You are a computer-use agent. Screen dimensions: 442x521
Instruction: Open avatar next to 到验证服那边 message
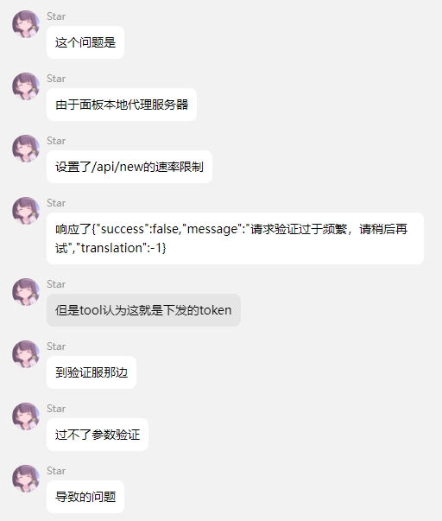pos(26,354)
